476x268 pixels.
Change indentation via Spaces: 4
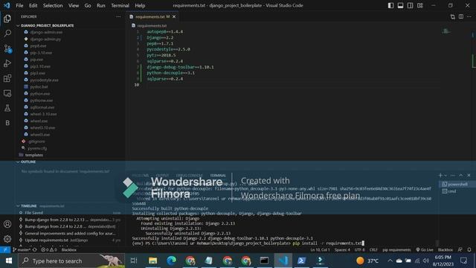point(342,250)
